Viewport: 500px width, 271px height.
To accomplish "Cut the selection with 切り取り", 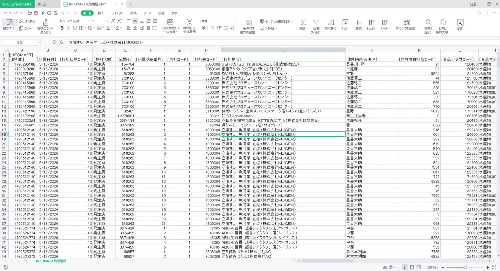I will (27, 22).
